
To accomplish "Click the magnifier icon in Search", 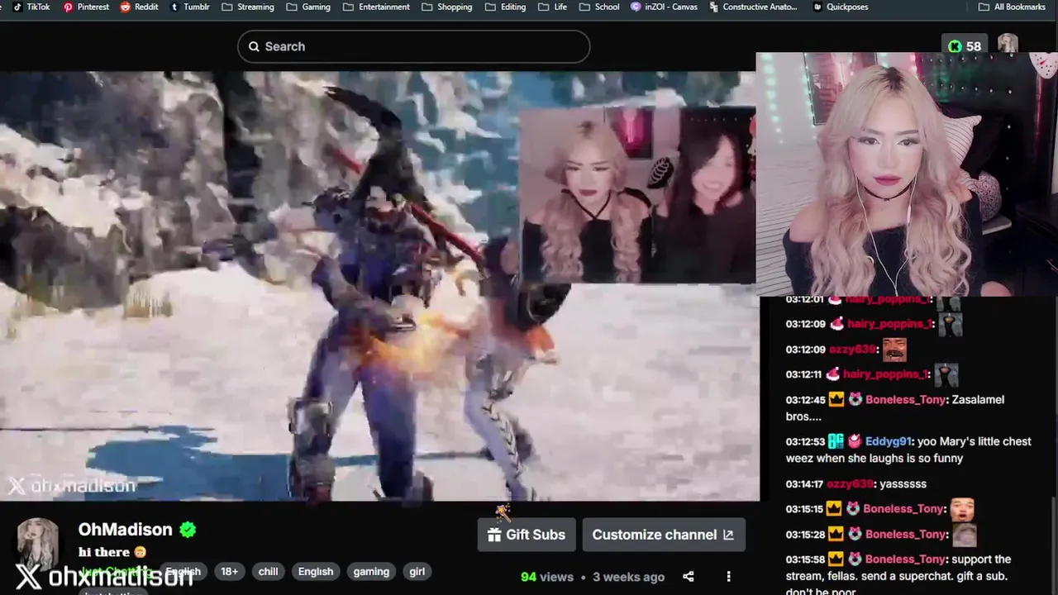I will [x=254, y=46].
